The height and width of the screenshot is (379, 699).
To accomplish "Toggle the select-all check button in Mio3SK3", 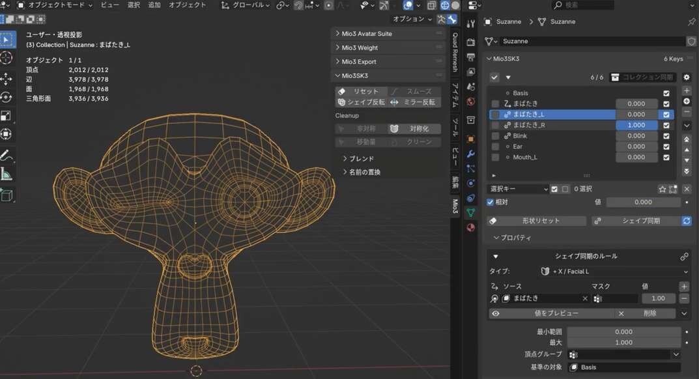I will [x=494, y=77].
